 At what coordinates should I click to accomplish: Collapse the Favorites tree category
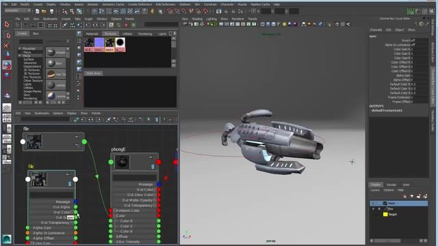pos(20,49)
